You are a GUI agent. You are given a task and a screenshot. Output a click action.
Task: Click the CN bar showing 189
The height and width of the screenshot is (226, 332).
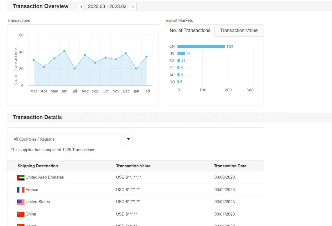(201, 47)
